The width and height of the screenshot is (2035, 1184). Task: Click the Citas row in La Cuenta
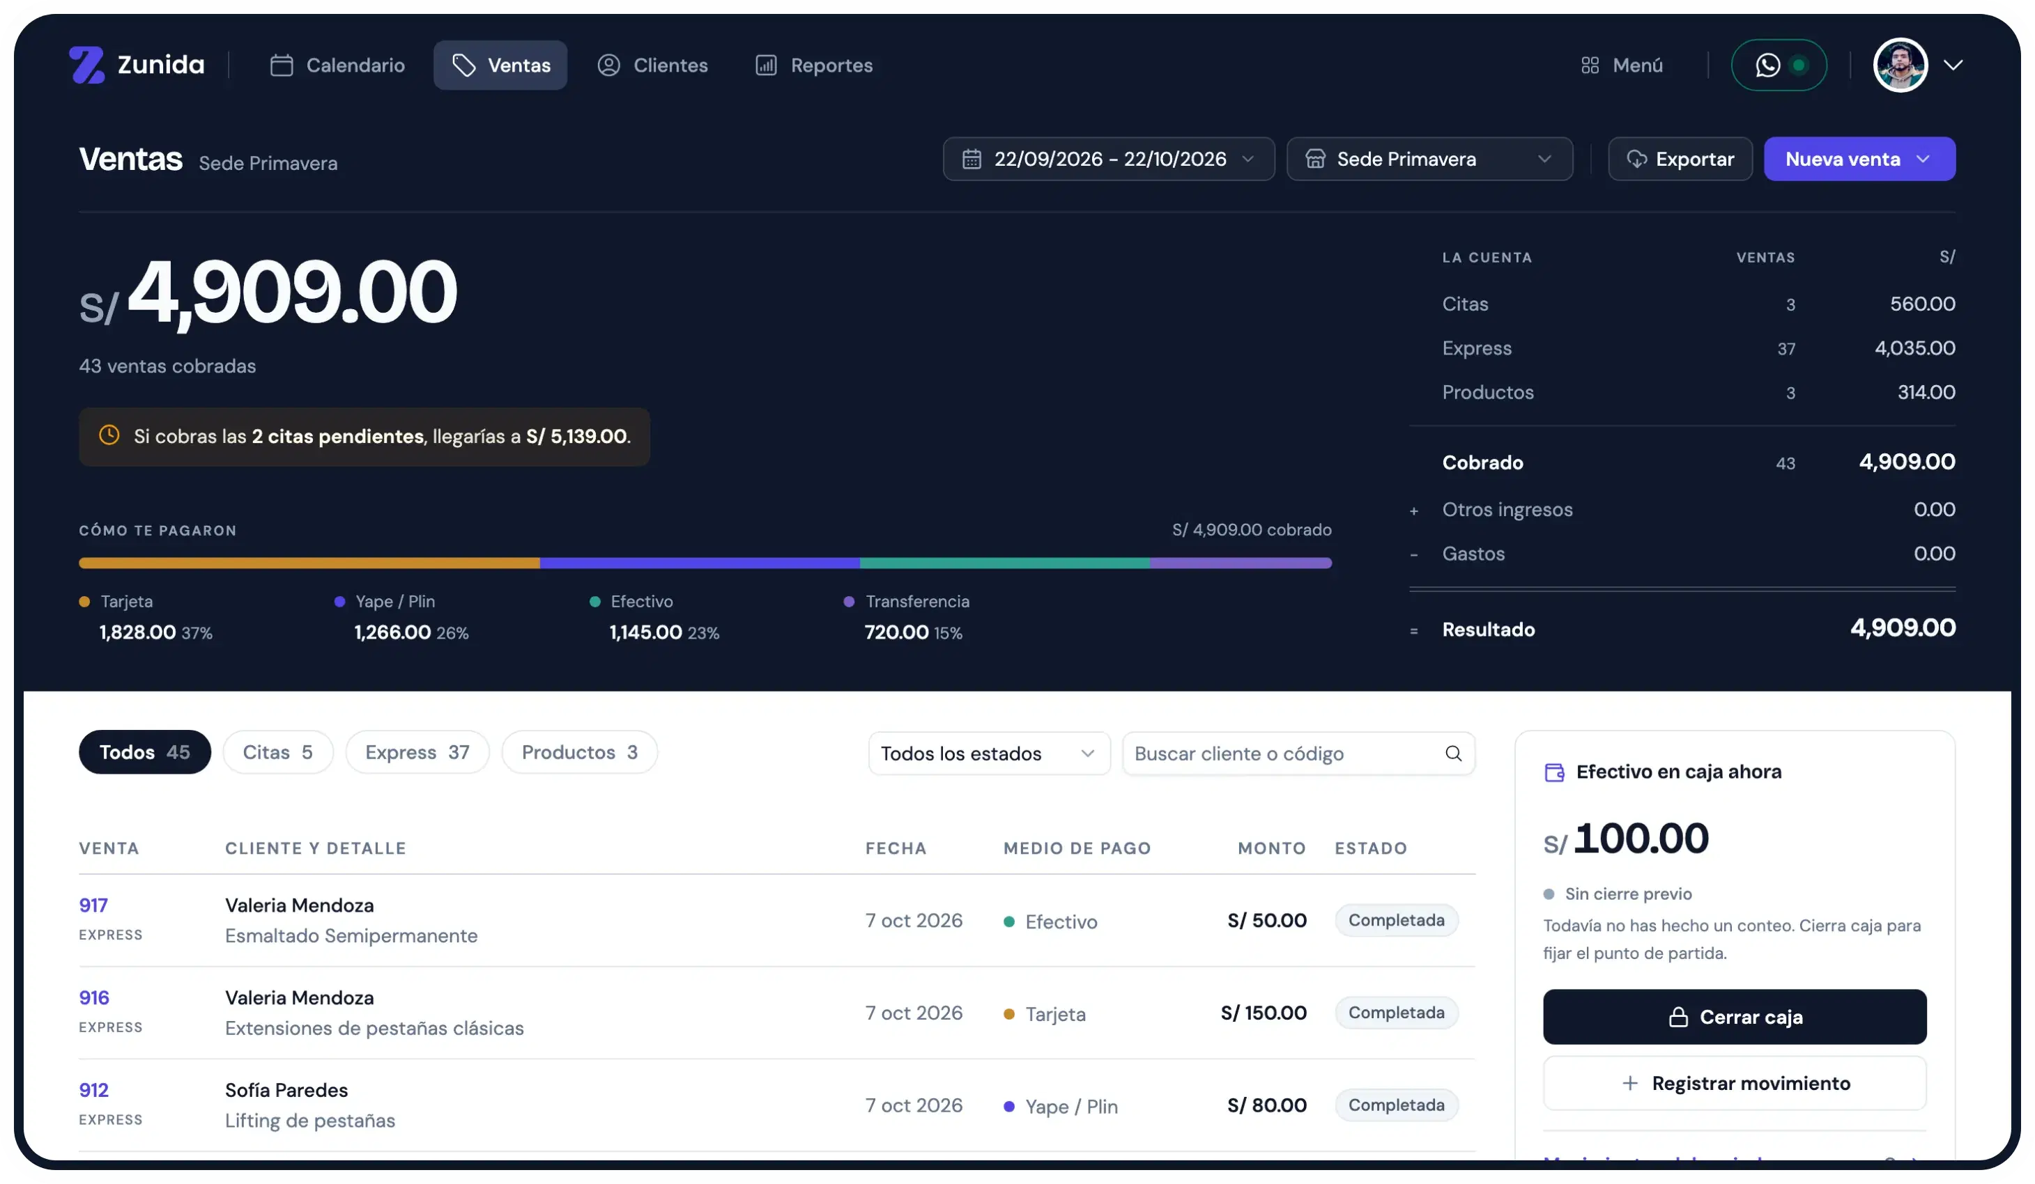[1698, 304]
